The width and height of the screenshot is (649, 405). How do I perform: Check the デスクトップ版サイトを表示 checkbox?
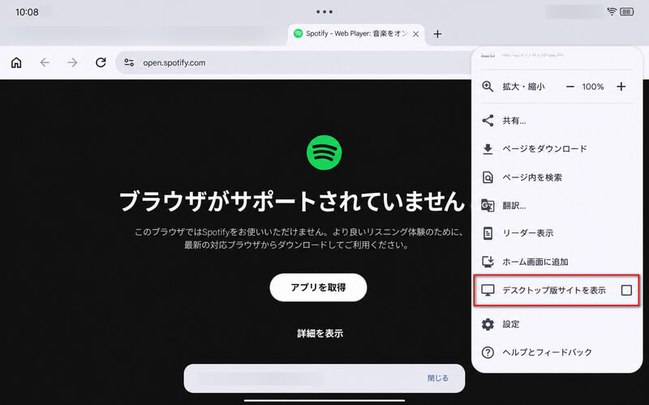coord(626,290)
